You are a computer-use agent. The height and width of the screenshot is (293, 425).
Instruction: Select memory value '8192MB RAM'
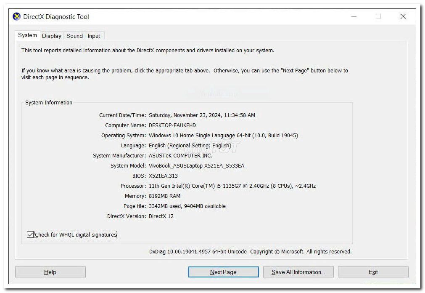(164, 196)
